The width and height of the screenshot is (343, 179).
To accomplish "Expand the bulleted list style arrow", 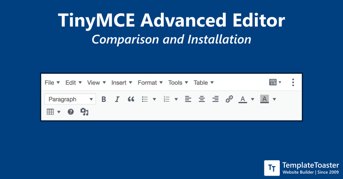I will pyautogui.click(x=154, y=99).
